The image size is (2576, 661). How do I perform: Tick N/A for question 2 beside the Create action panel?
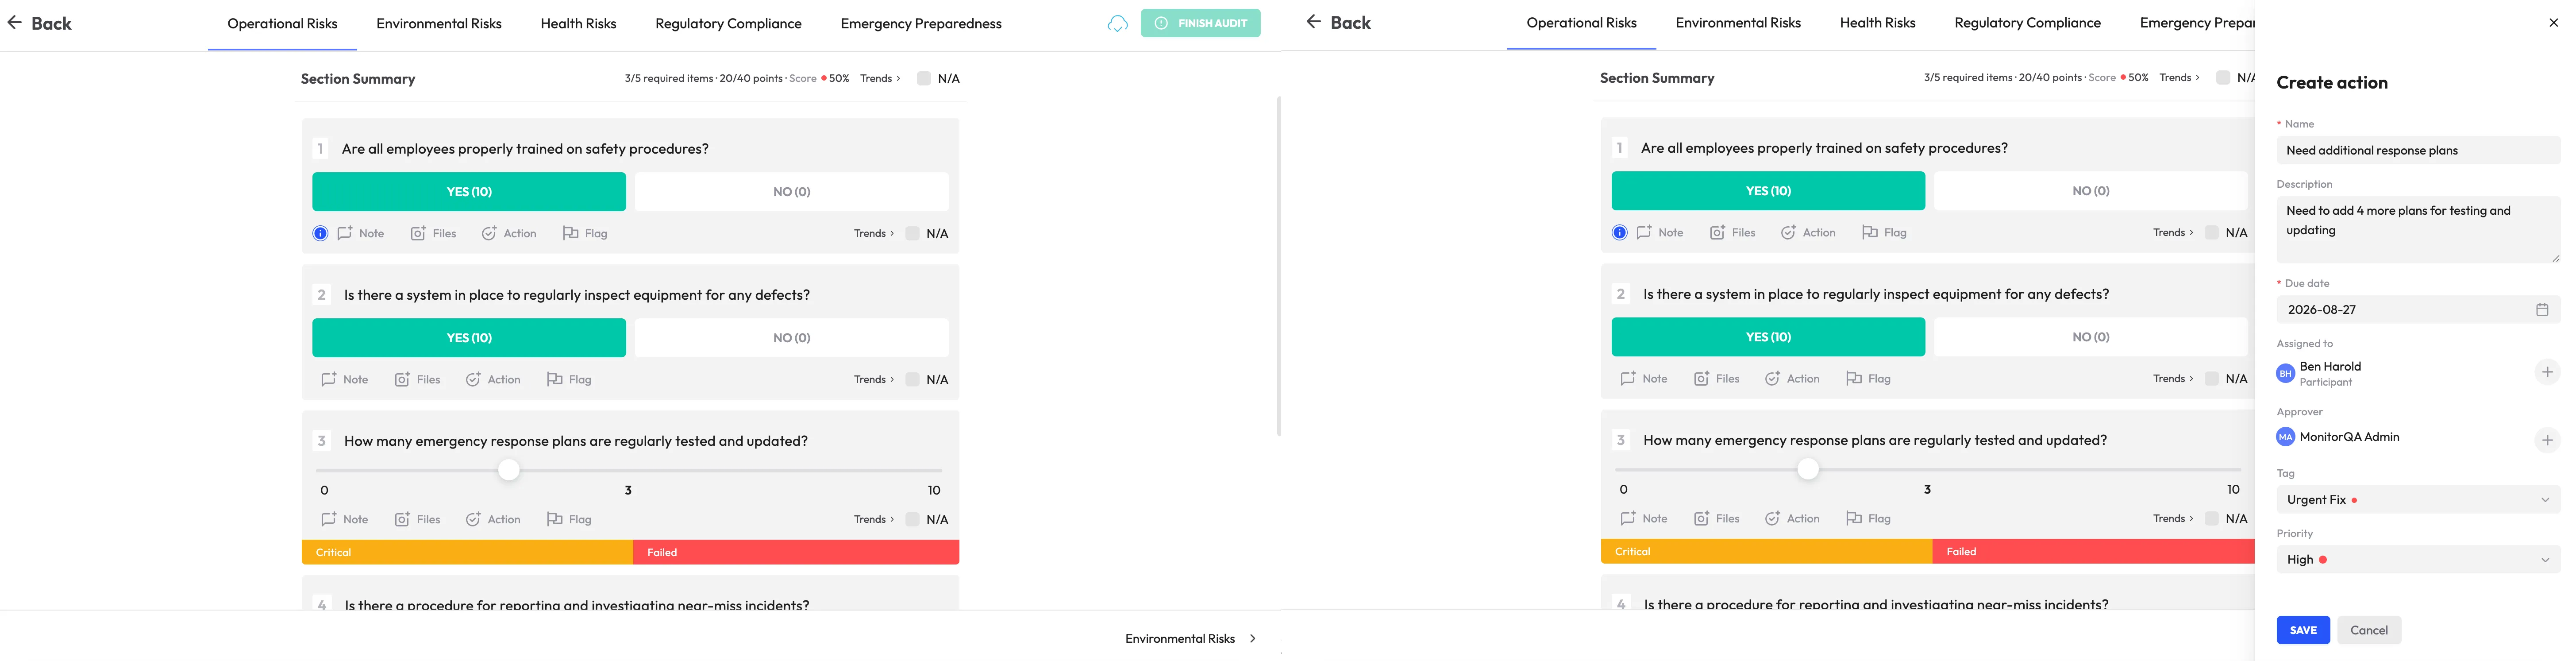pyautogui.click(x=2211, y=378)
